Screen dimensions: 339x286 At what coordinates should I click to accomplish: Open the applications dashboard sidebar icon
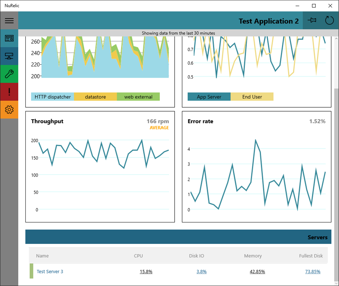click(9, 38)
